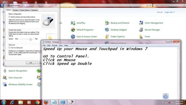Toggle Switch primary and secondary buttons checkbox
Image resolution: width=186 pixels, height=105 pixels.
(10, 17)
